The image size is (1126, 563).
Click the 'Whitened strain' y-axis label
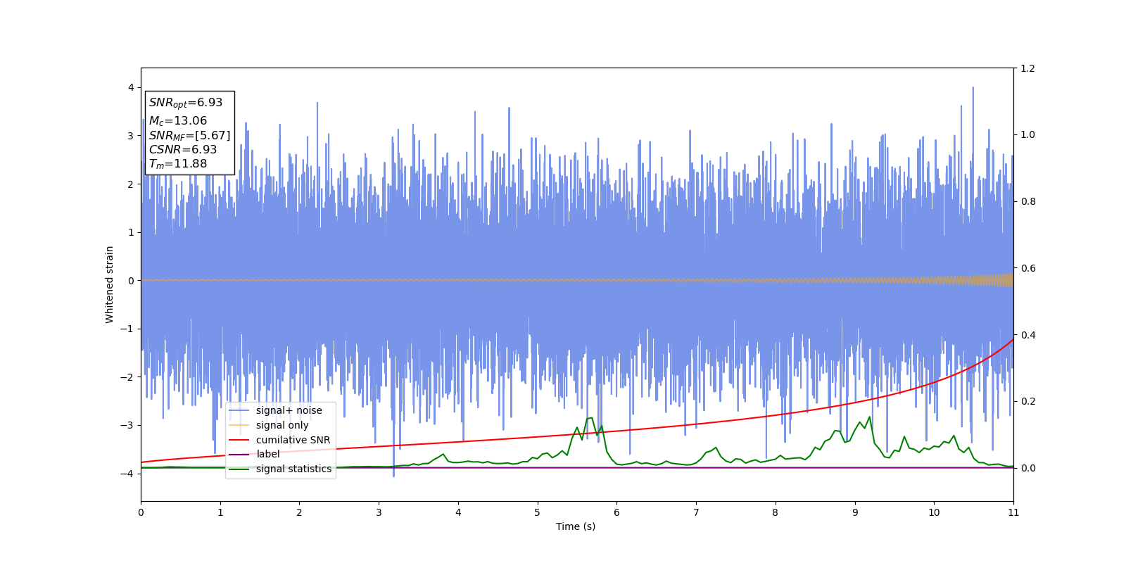(110, 284)
